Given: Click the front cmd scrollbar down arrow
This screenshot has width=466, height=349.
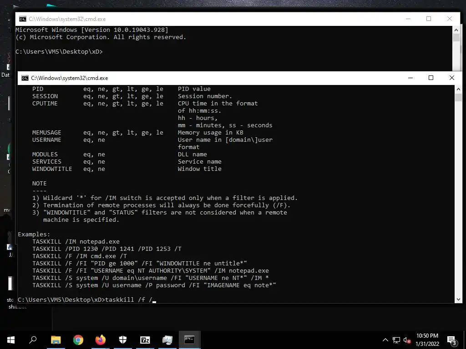Looking at the screenshot, I should [x=458, y=299].
